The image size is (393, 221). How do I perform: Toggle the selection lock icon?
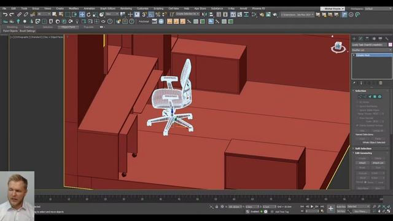[217, 207]
